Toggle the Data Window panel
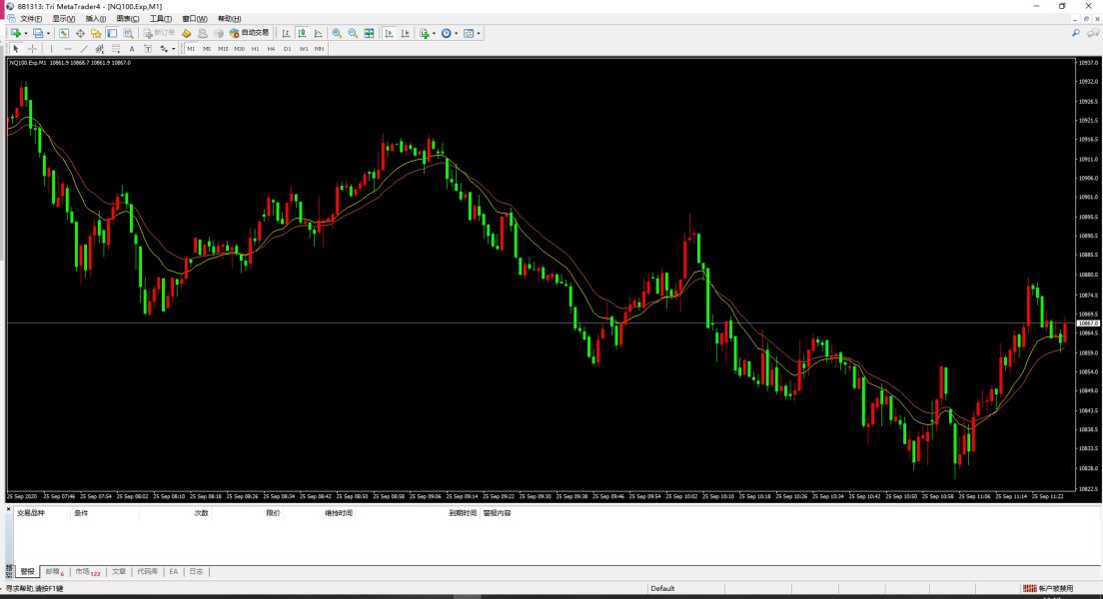1103x599 pixels. [80, 33]
